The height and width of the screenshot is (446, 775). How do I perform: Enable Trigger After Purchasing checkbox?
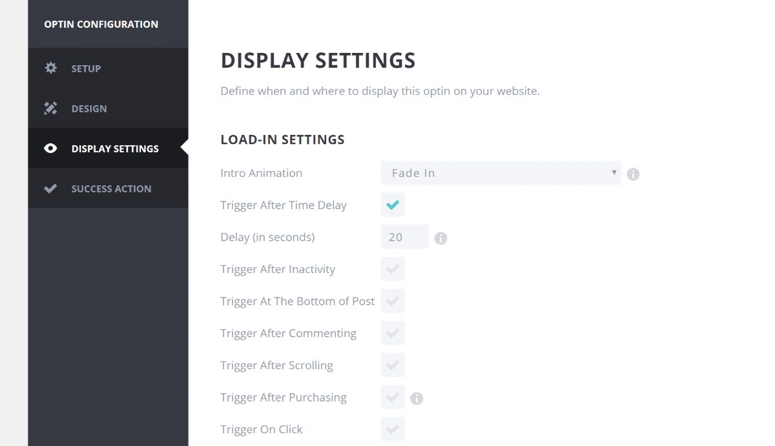point(392,397)
